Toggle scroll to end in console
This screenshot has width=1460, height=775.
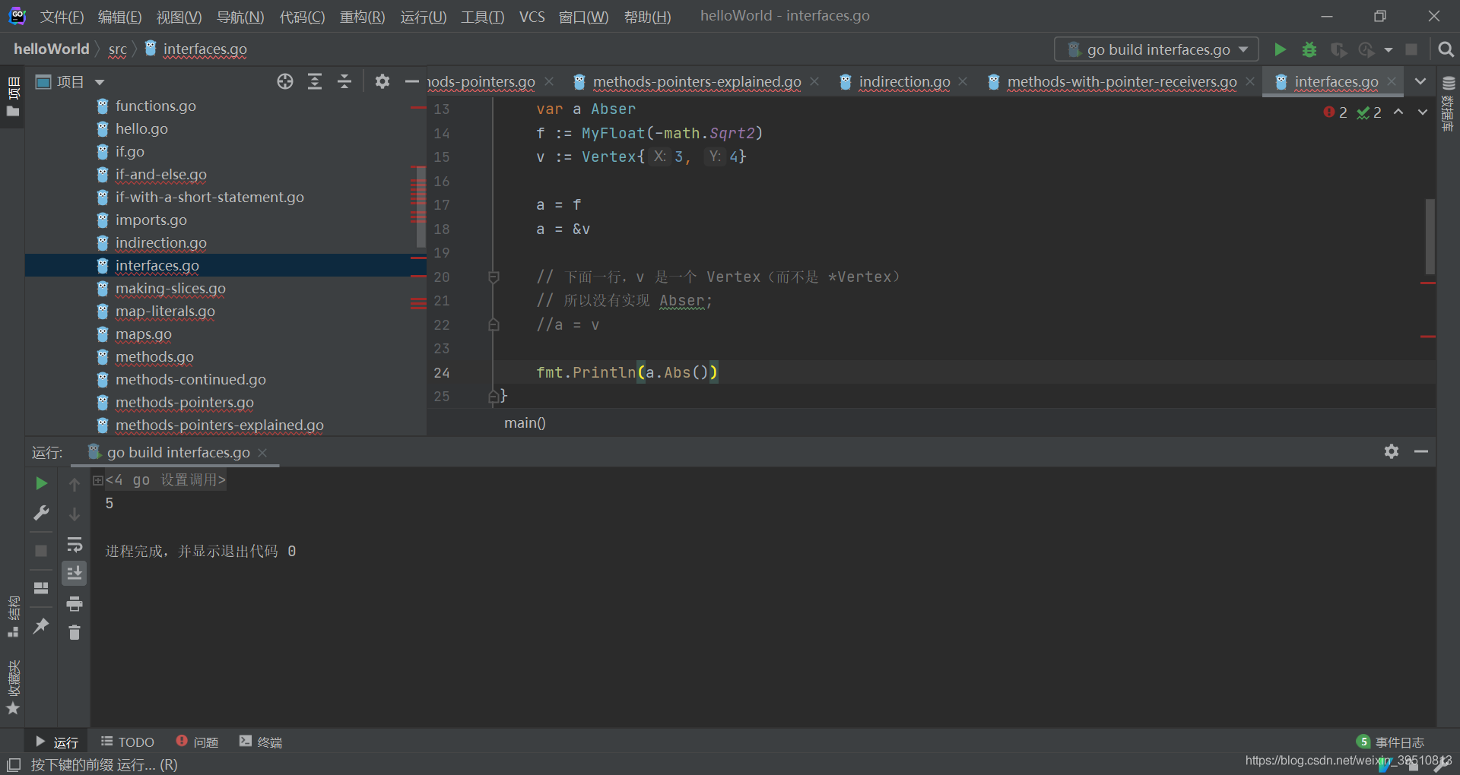(x=75, y=573)
